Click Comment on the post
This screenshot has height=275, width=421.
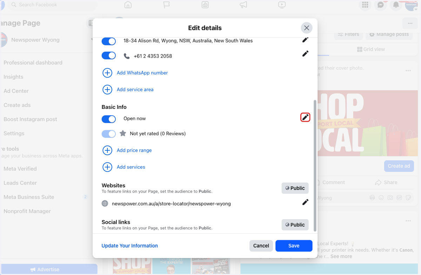pos(333,182)
